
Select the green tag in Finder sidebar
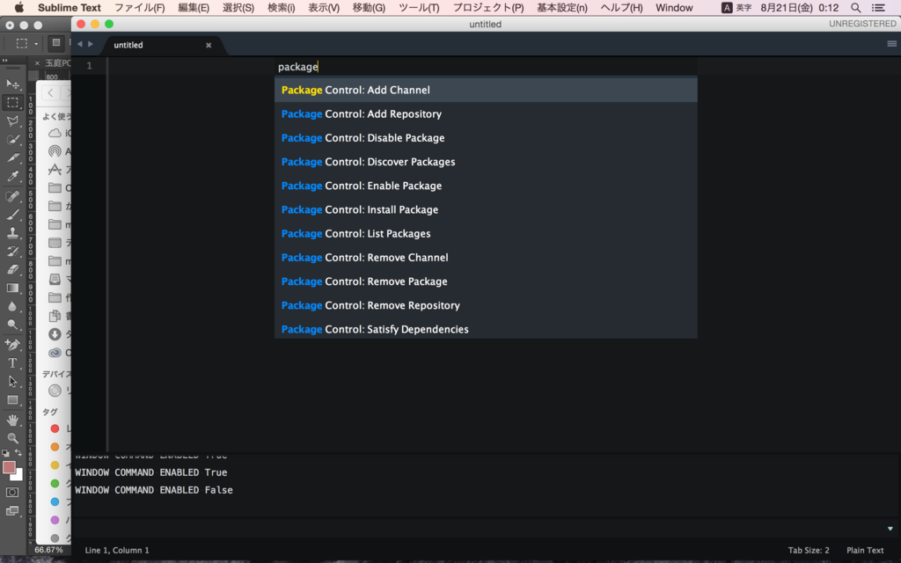(55, 484)
